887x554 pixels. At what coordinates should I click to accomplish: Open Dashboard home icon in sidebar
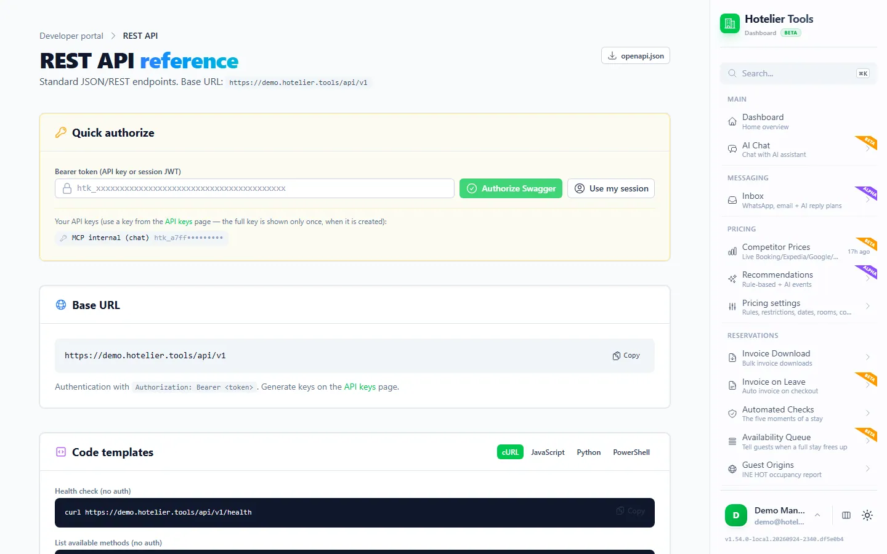pyautogui.click(x=732, y=121)
